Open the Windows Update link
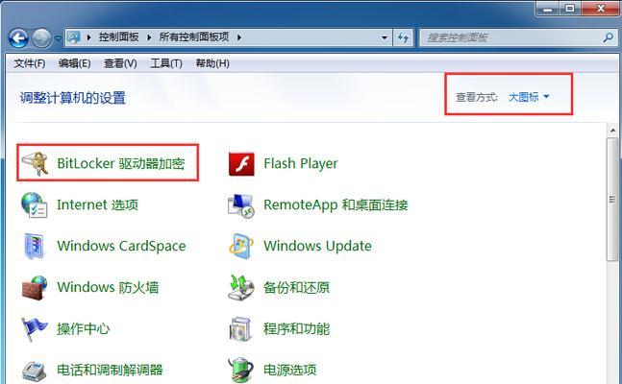The image size is (622, 384). (x=318, y=246)
